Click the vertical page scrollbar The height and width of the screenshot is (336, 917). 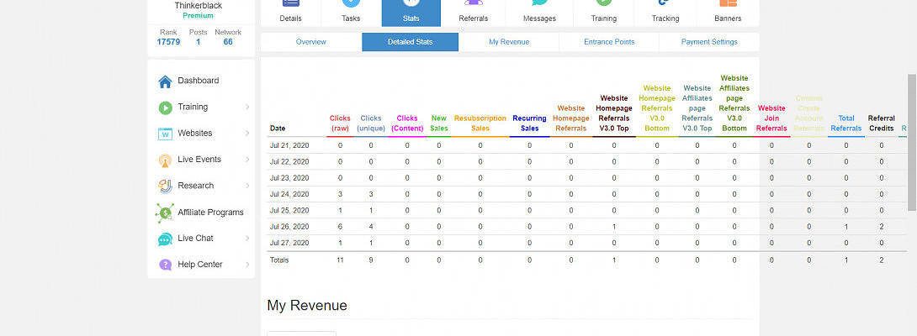(x=911, y=143)
